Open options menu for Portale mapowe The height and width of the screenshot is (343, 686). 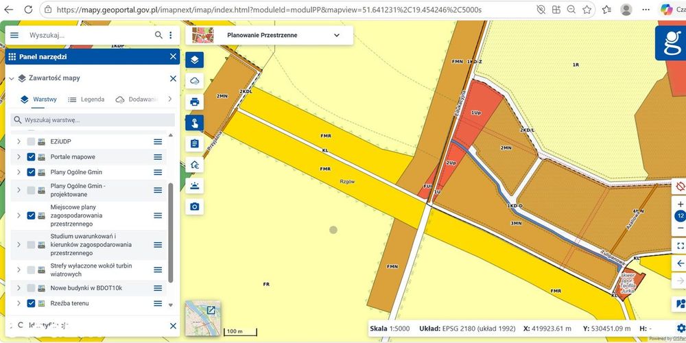pos(158,156)
